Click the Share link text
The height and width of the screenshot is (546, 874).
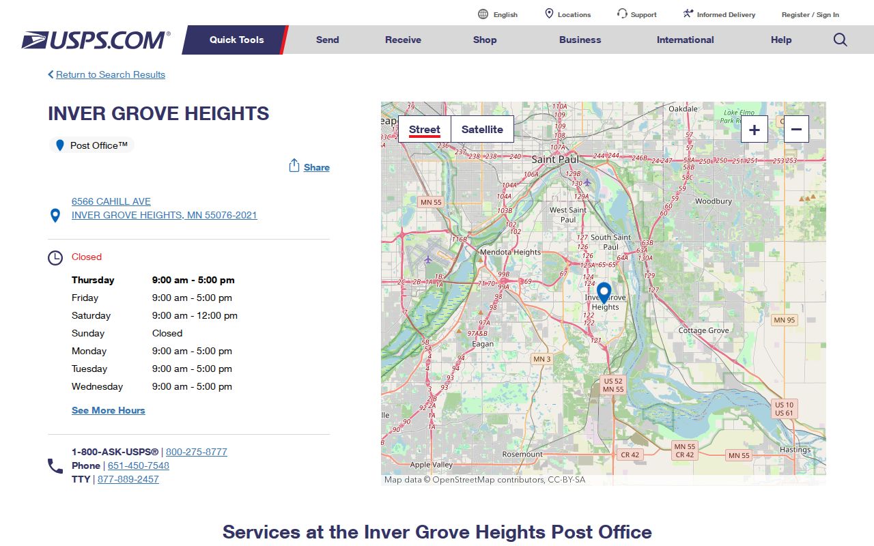tap(317, 167)
